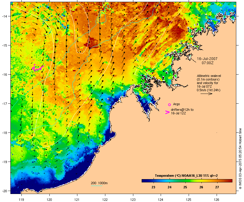Click the cyan isobath legend line sample
This screenshot has width=244, height=202.
click(x=96, y=186)
